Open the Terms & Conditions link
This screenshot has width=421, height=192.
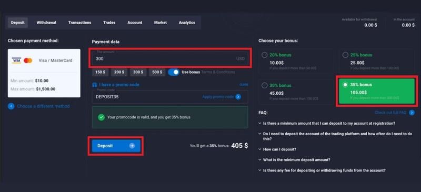[218, 72]
